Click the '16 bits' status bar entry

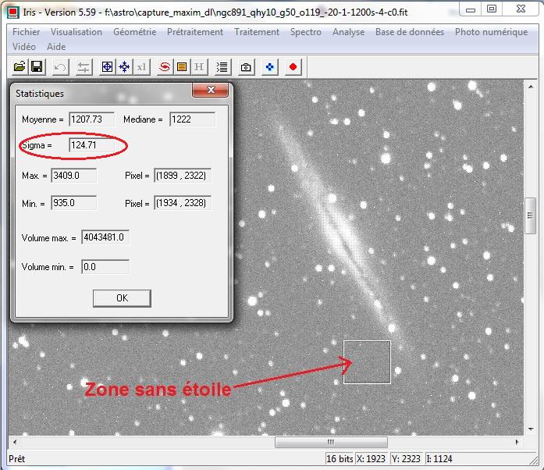[340, 459]
